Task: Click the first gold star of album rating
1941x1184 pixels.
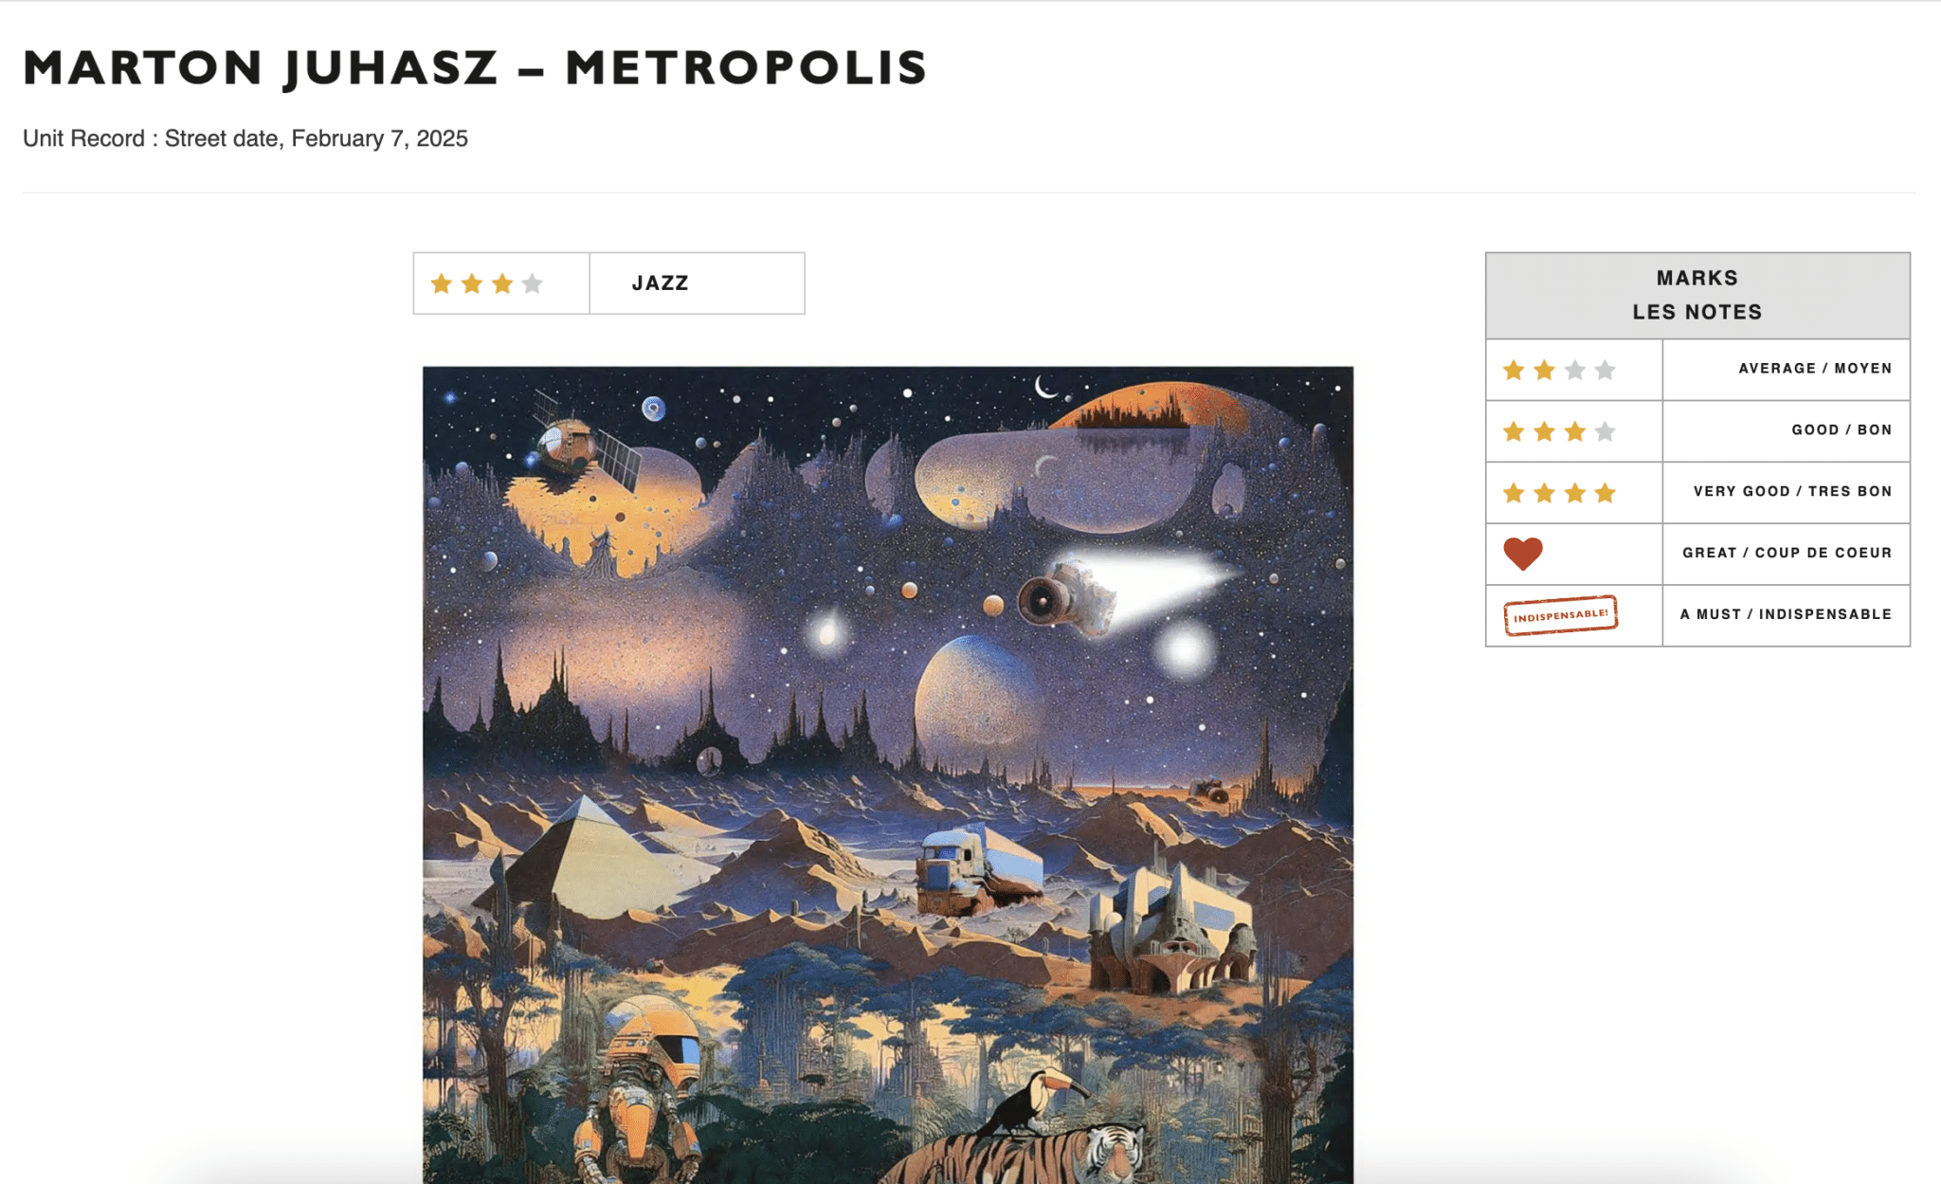Action: pos(441,283)
